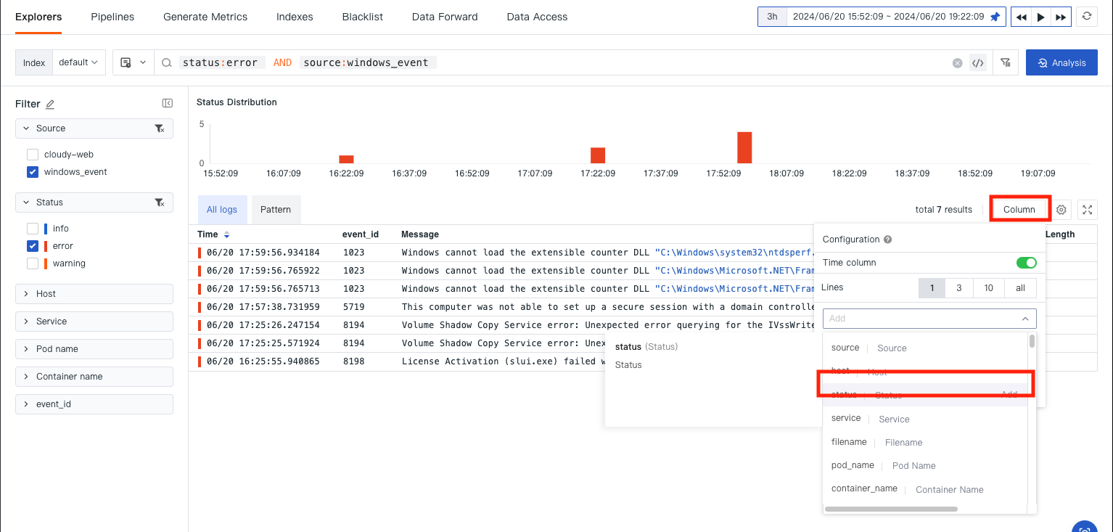Open the Data Access tab
This screenshot has width=1113, height=532.
coord(537,17)
